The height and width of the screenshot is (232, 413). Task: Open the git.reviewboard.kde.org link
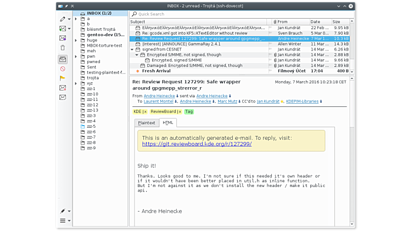[x=197, y=144]
